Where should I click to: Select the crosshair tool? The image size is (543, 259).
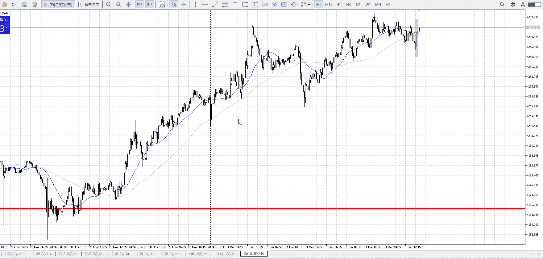coord(184,5)
